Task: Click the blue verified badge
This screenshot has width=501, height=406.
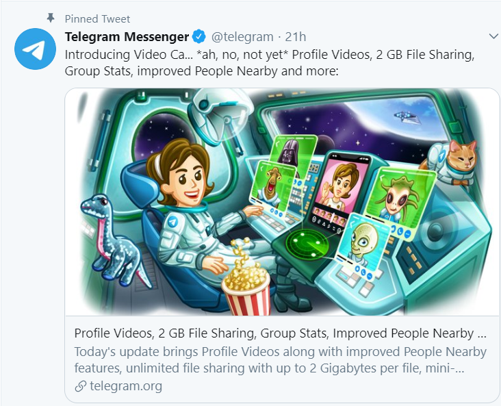Action: click(198, 37)
